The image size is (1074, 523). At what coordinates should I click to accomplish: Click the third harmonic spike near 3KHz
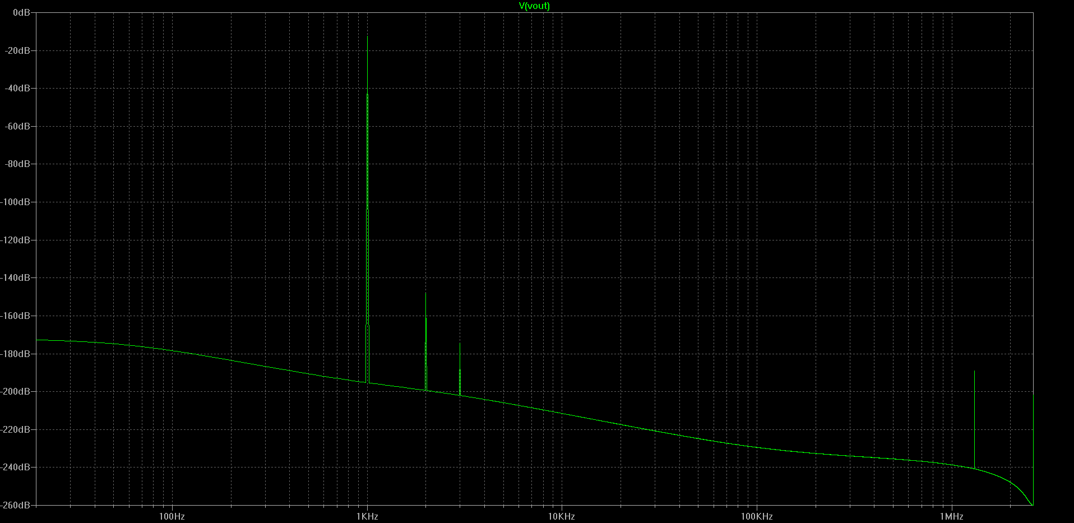click(460, 369)
